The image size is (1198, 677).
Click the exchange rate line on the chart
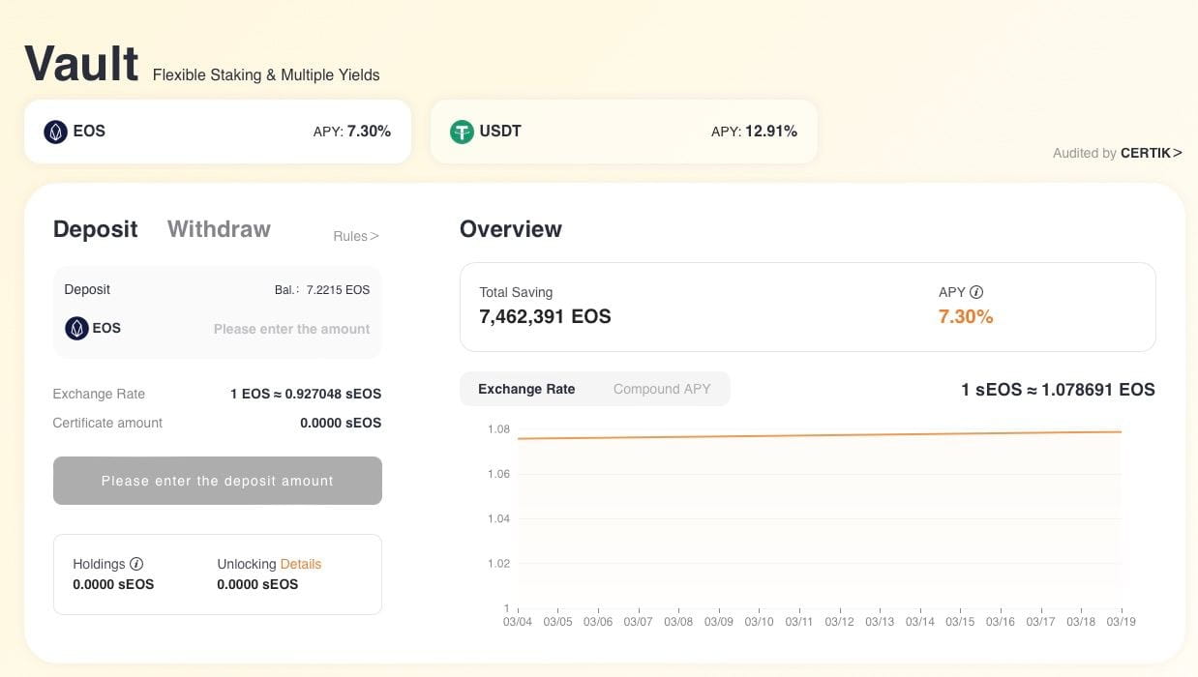click(x=823, y=436)
